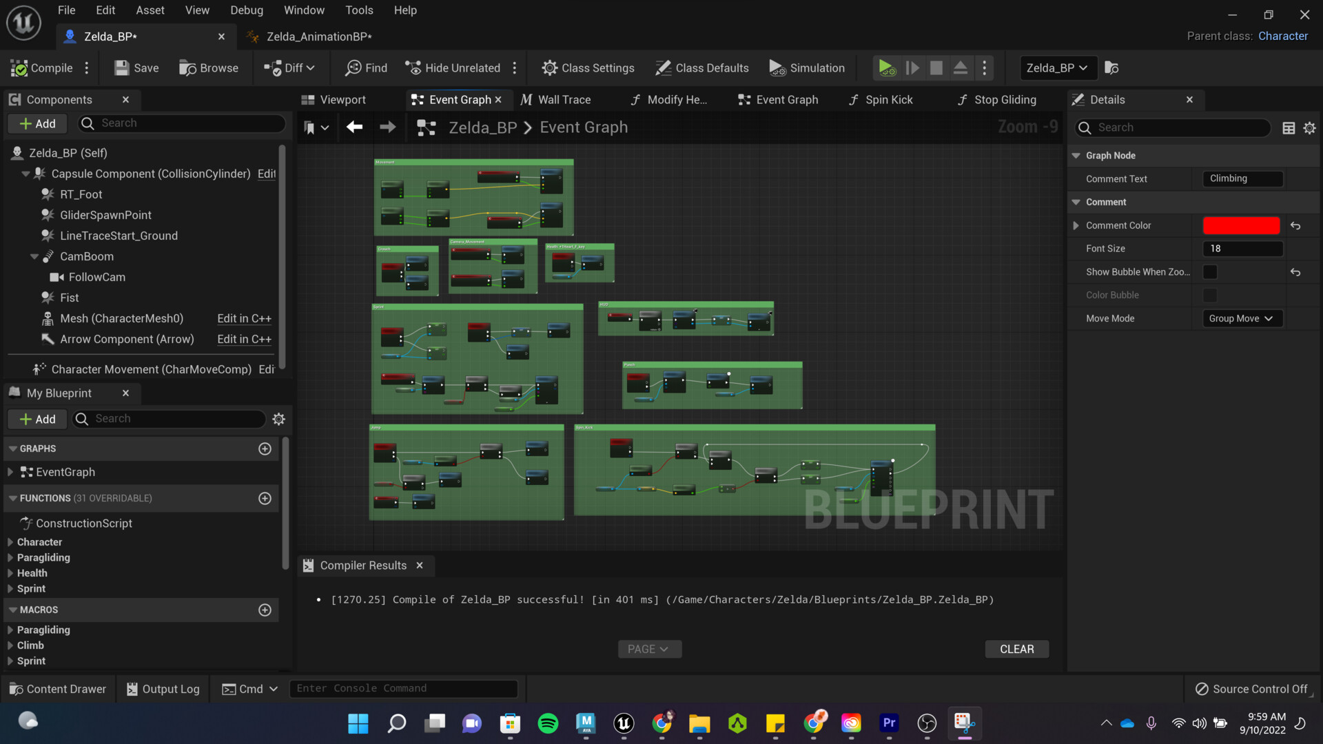Open blueprint Find search
1323x744 pixels.
point(365,68)
